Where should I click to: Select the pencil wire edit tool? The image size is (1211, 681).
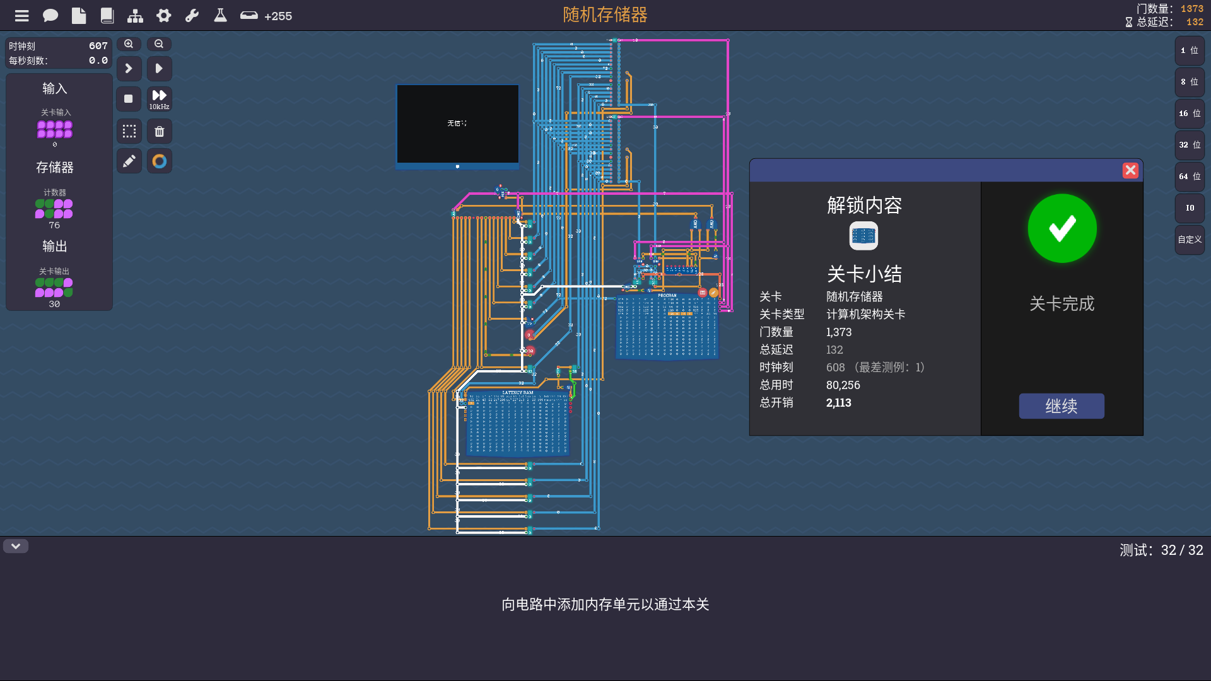(x=129, y=161)
